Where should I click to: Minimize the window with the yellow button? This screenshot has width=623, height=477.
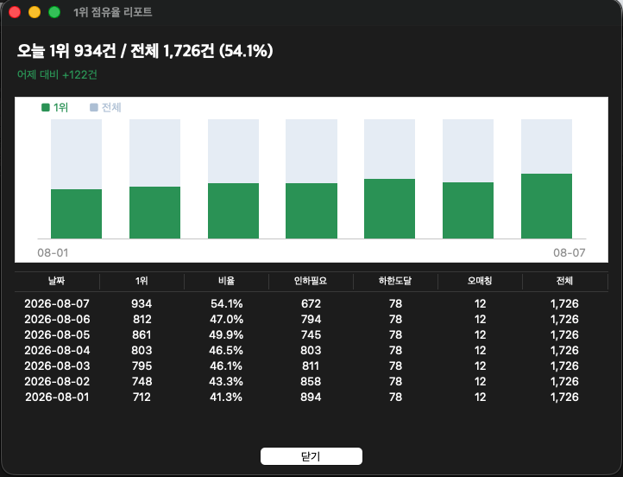[35, 12]
